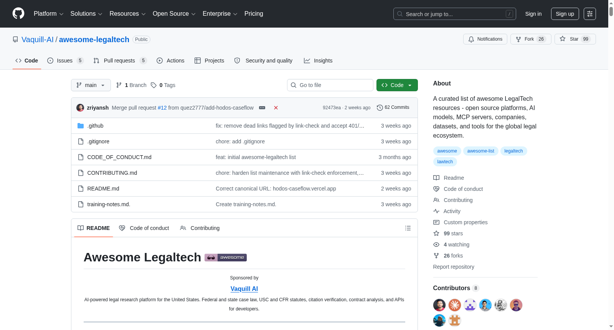The image size is (614, 330).
Task: Open 62 Commits history
Action: (x=393, y=108)
